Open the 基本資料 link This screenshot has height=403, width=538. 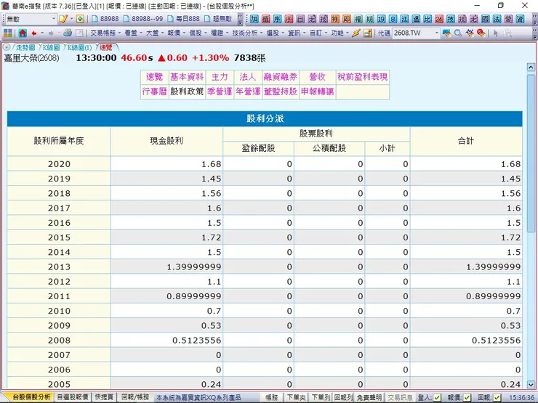pyautogui.click(x=187, y=77)
